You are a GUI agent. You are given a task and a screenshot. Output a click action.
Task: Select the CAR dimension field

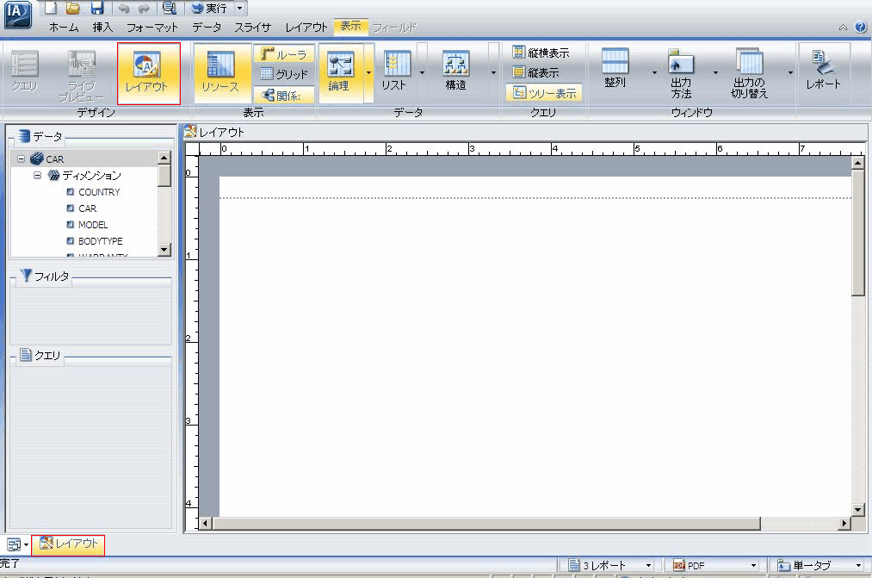tap(87, 208)
